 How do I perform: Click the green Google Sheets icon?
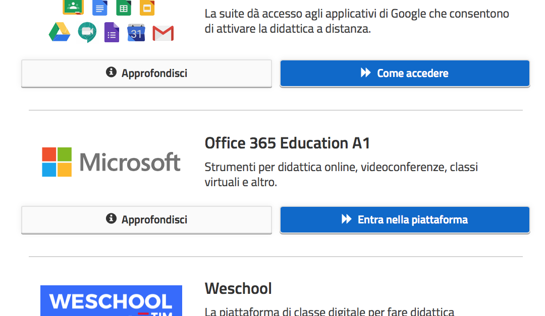(x=124, y=8)
